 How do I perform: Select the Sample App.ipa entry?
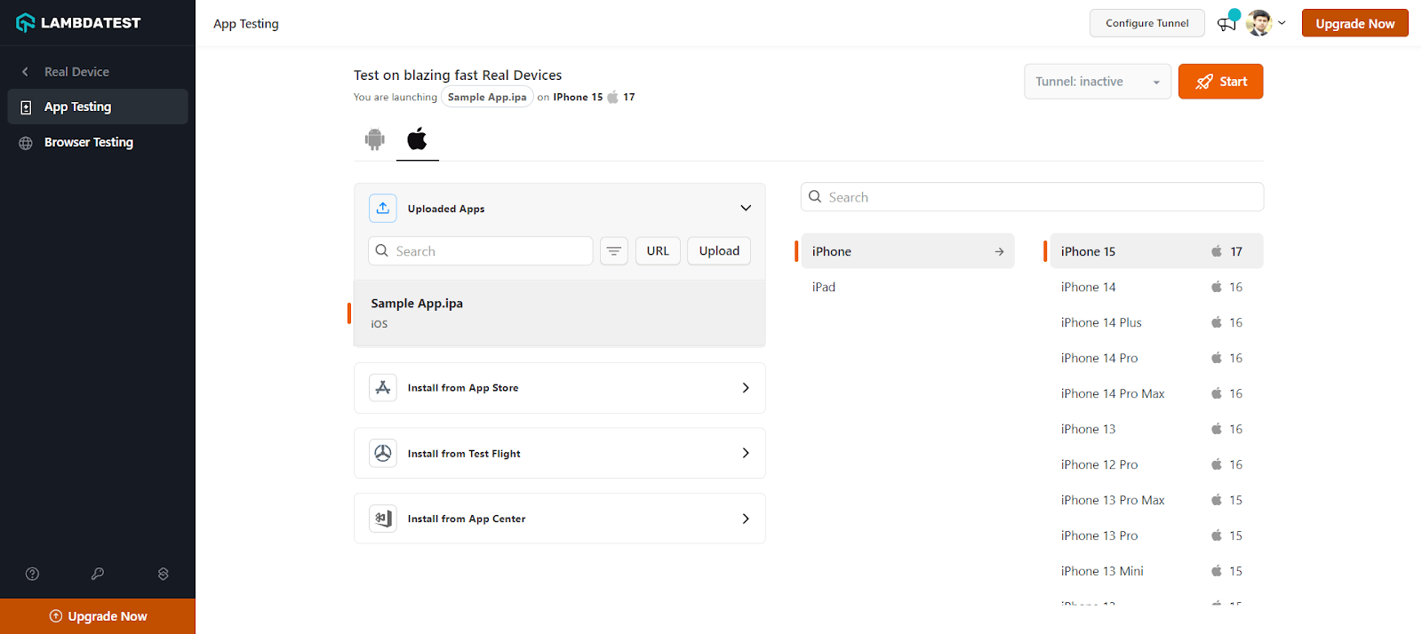tap(560, 313)
